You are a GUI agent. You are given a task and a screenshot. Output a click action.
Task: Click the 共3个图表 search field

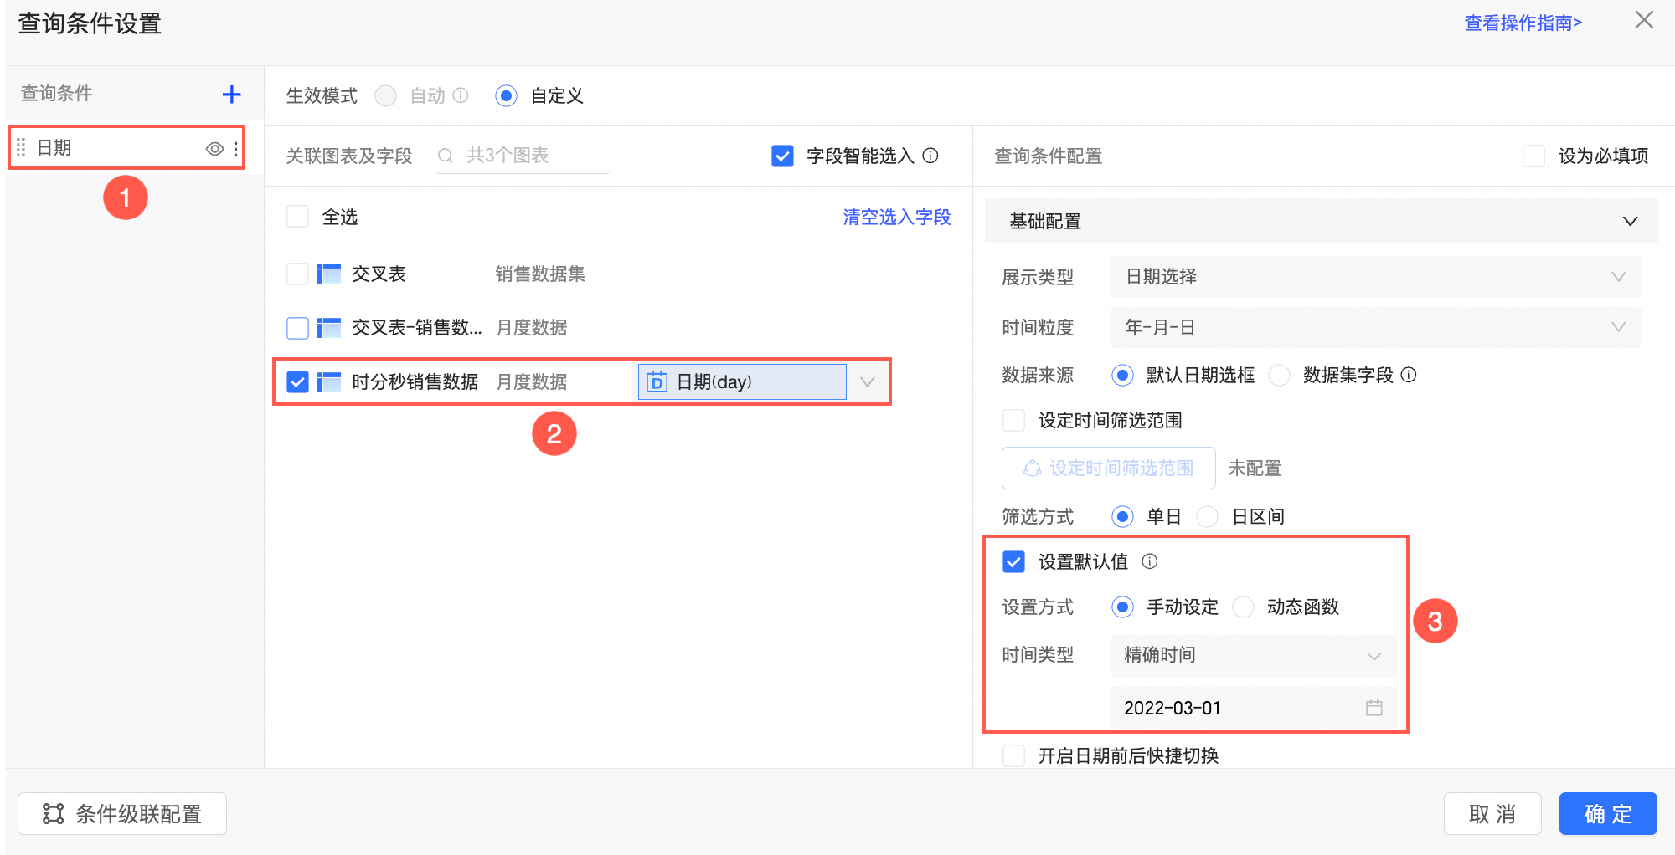tap(523, 156)
